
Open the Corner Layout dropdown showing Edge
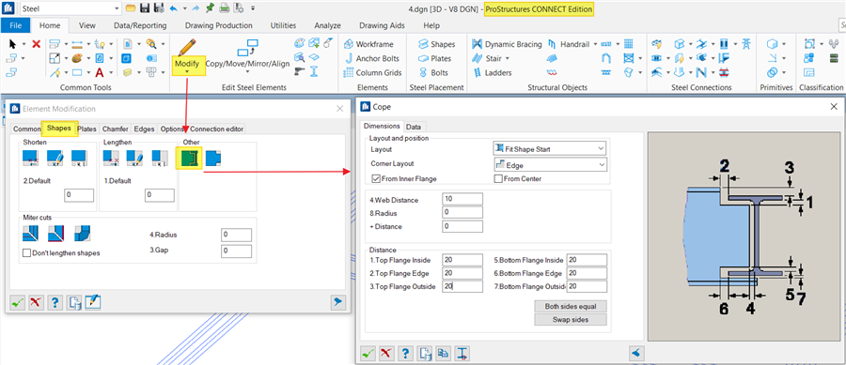[x=550, y=164]
